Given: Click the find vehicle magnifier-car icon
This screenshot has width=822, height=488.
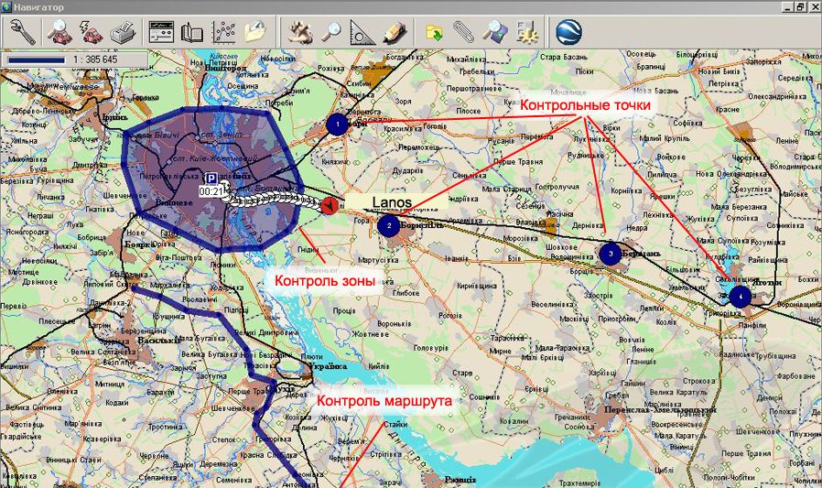Looking at the screenshot, I should [59, 33].
